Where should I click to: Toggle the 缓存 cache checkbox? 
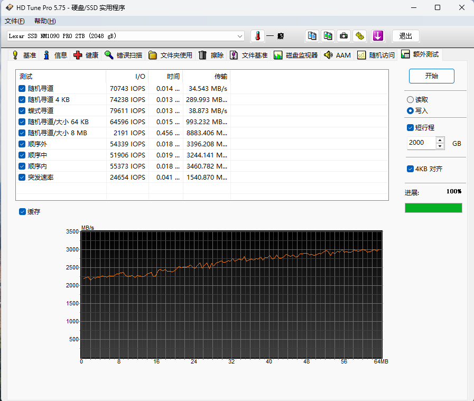pyautogui.click(x=22, y=212)
